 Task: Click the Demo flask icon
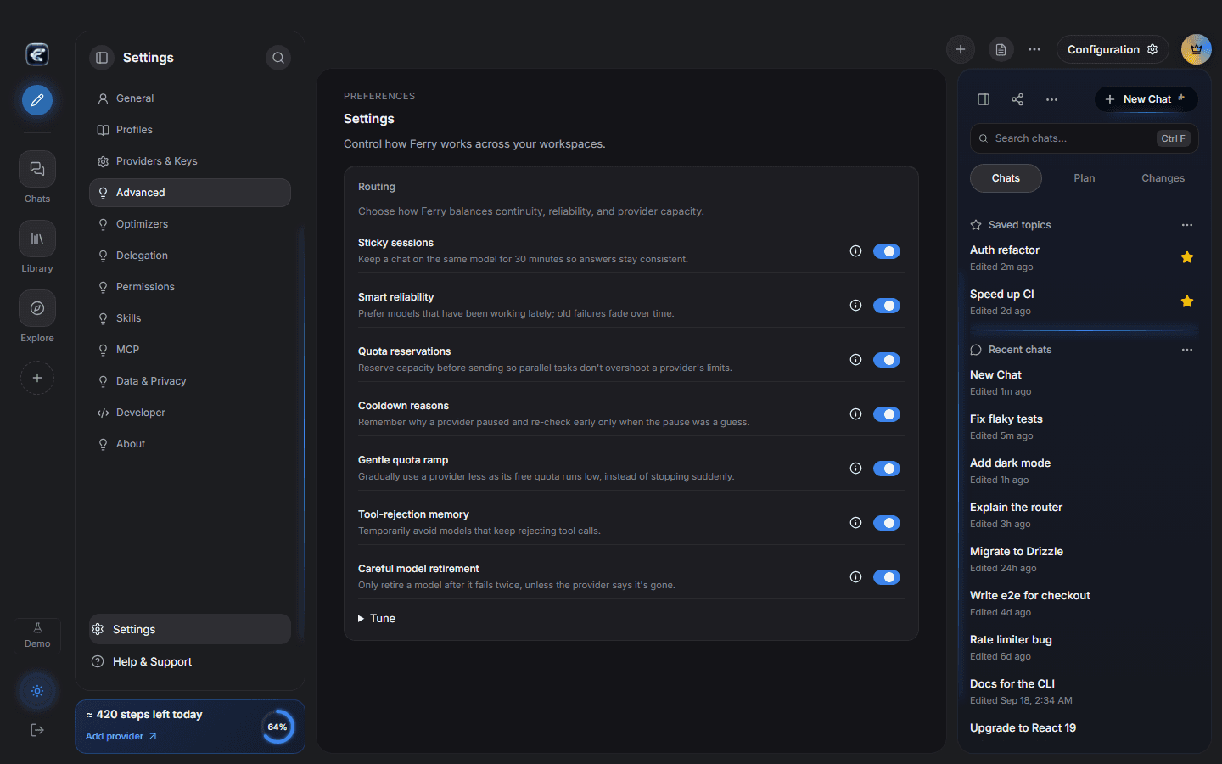click(x=37, y=635)
